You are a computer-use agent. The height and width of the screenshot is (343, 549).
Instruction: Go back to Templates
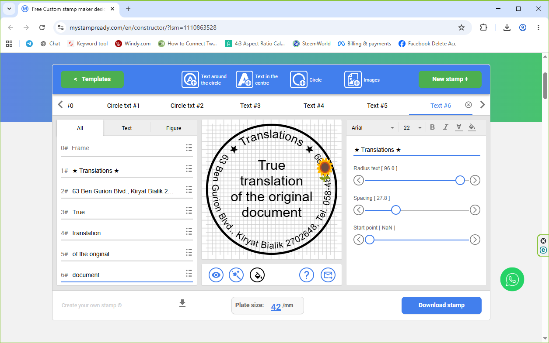pyautogui.click(x=92, y=79)
